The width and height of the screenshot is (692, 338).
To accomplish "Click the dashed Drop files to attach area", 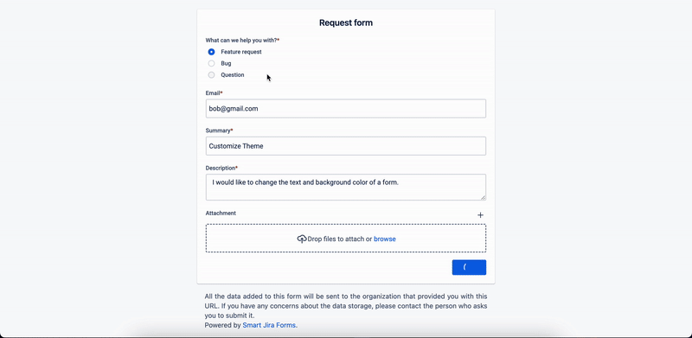I will point(345,239).
